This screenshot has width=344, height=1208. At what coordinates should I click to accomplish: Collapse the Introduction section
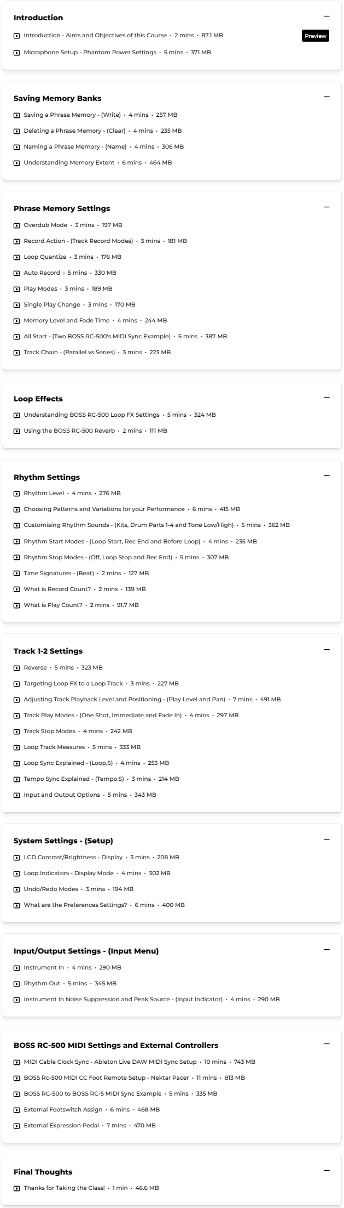pos(326,17)
